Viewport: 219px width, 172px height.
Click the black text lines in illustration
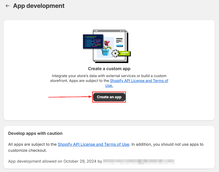pyautogui.click(x=119, y=40)
